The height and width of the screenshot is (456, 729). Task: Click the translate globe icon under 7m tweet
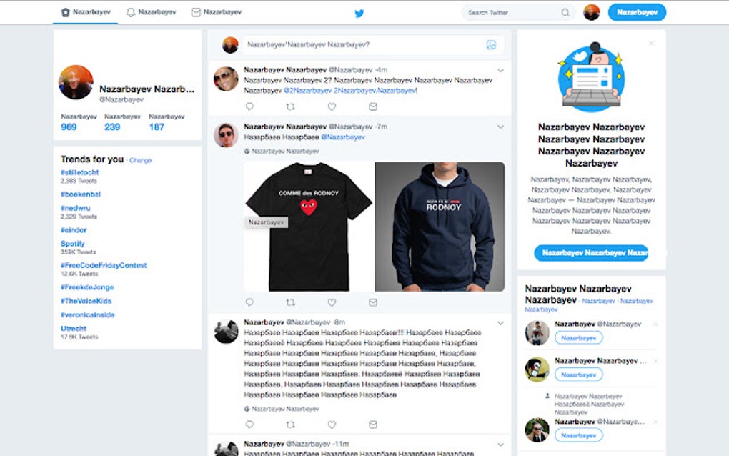[x=247, y=151]
